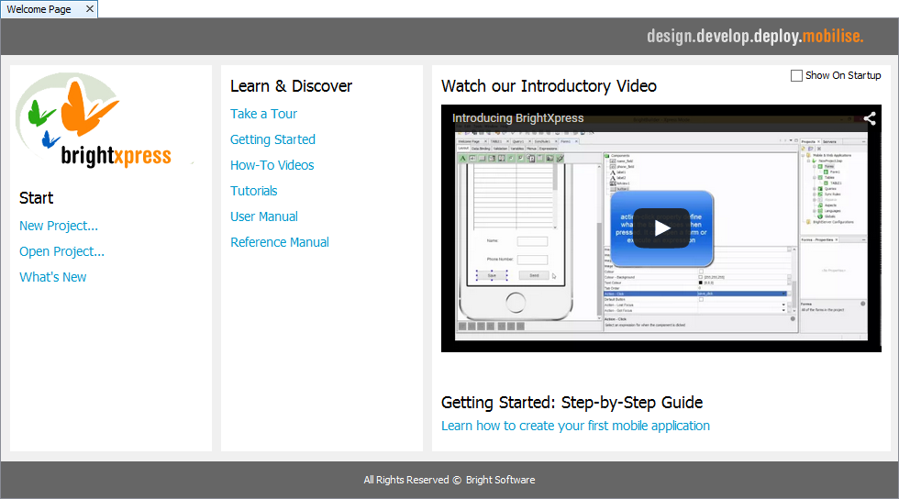
Task: Click the Getting Started: Step-by-Step Guide heading
Action: point(572,402)
